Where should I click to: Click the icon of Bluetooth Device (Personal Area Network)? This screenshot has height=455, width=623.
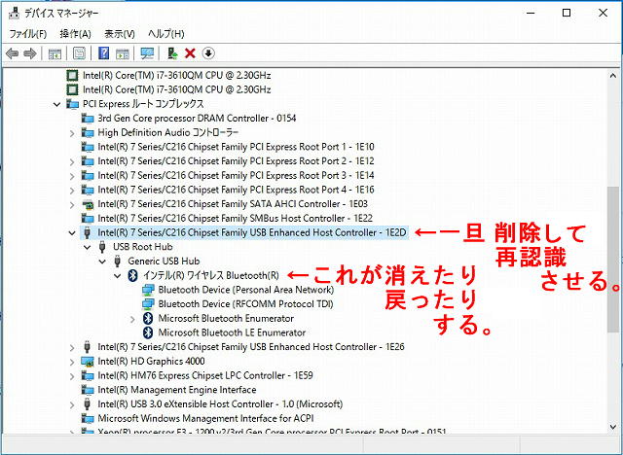[x=148, y=290]
